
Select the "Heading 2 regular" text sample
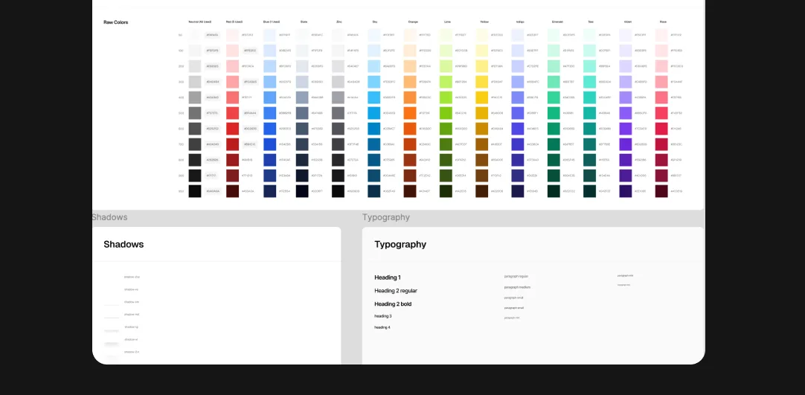(396, 290)
